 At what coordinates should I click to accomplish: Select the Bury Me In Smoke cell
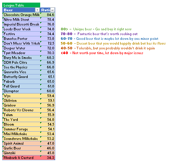pos(22,58)
